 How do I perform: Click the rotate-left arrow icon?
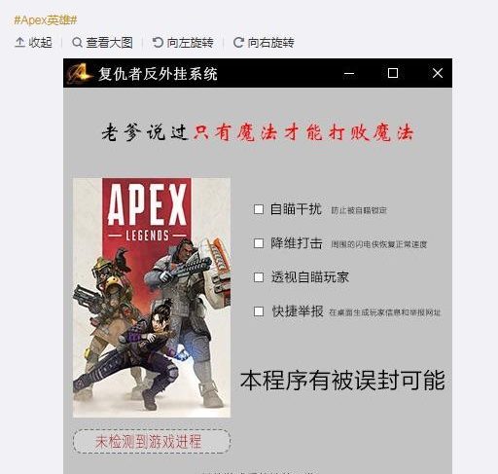(158, 42)
